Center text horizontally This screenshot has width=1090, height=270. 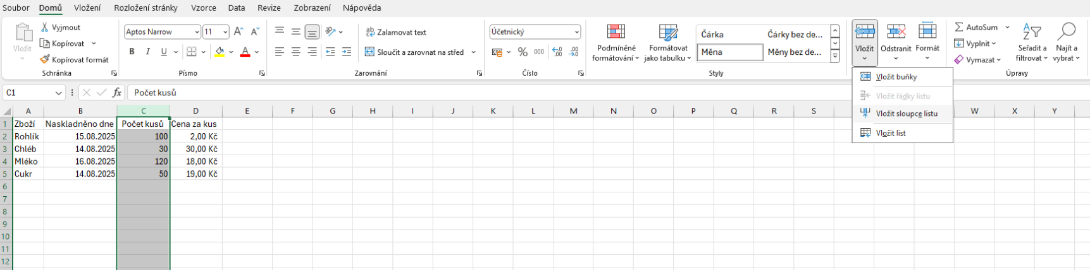coord(295,52)
